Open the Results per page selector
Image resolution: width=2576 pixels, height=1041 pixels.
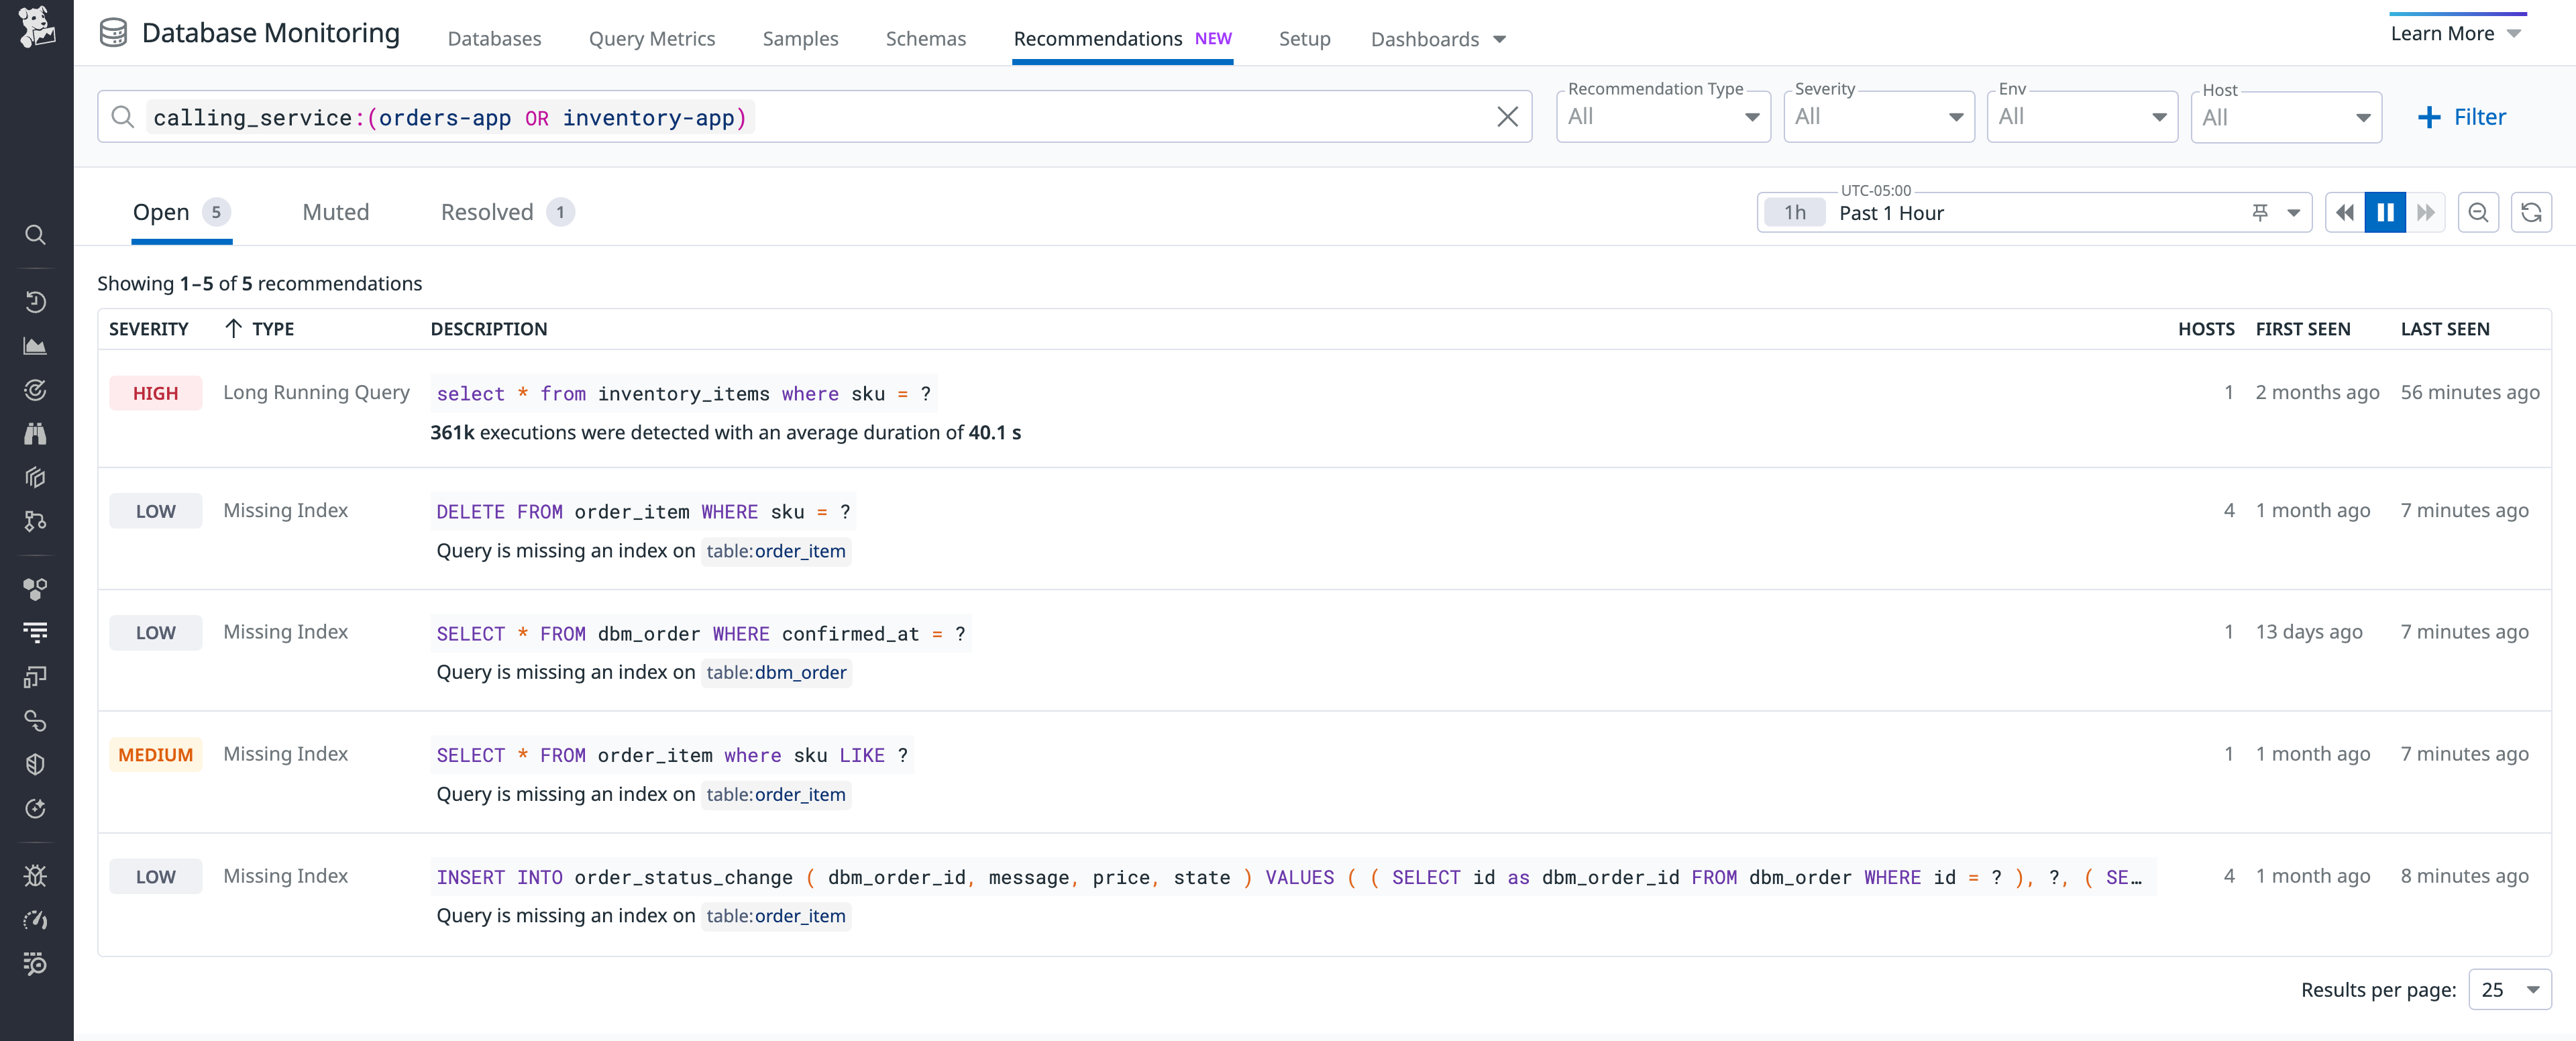2509,989
